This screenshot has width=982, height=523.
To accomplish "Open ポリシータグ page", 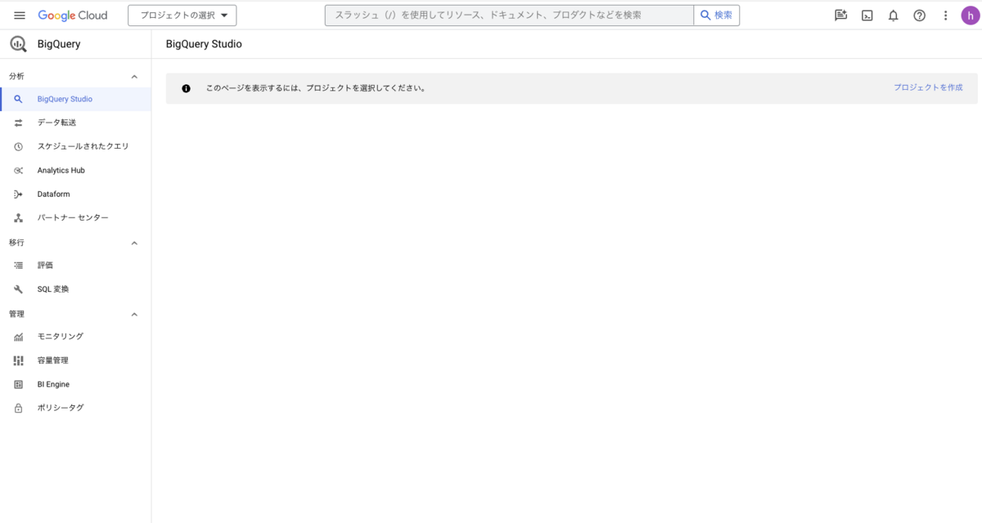I will [75, 408].
